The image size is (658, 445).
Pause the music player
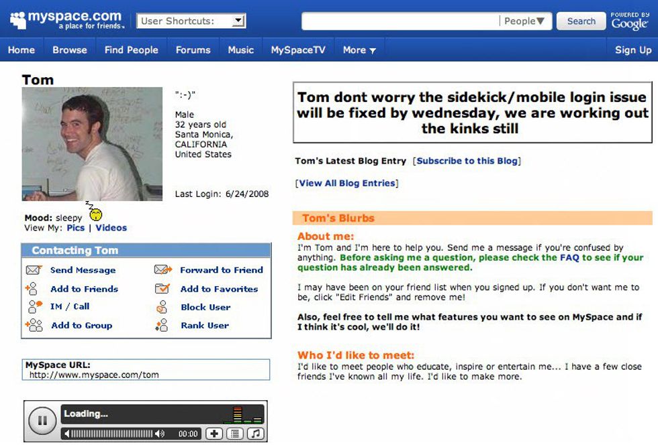[42, 421]
